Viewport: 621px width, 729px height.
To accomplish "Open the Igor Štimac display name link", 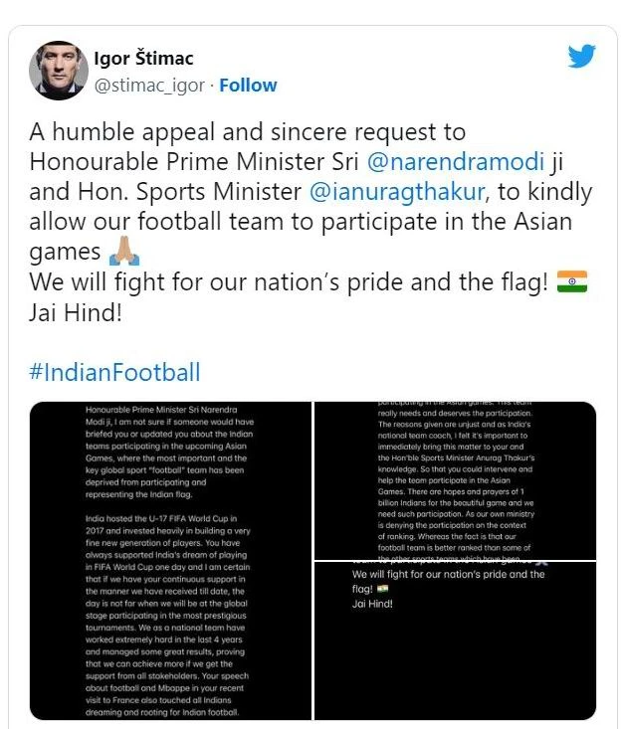I will click(144, 60).
